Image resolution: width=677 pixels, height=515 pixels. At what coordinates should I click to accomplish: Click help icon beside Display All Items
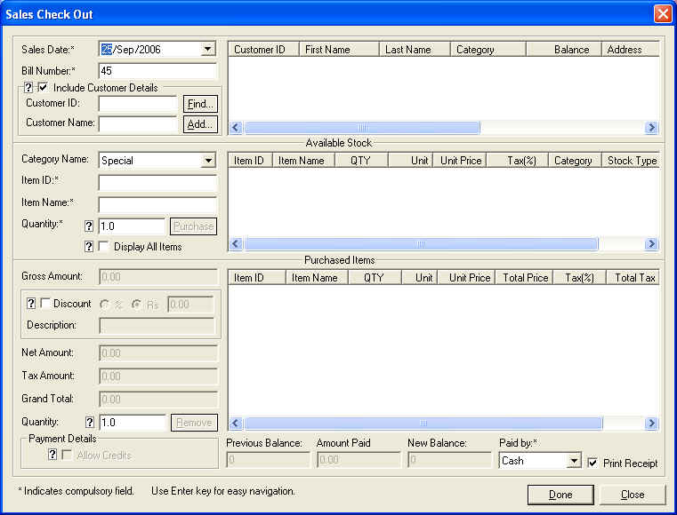(x=88, y=246)
